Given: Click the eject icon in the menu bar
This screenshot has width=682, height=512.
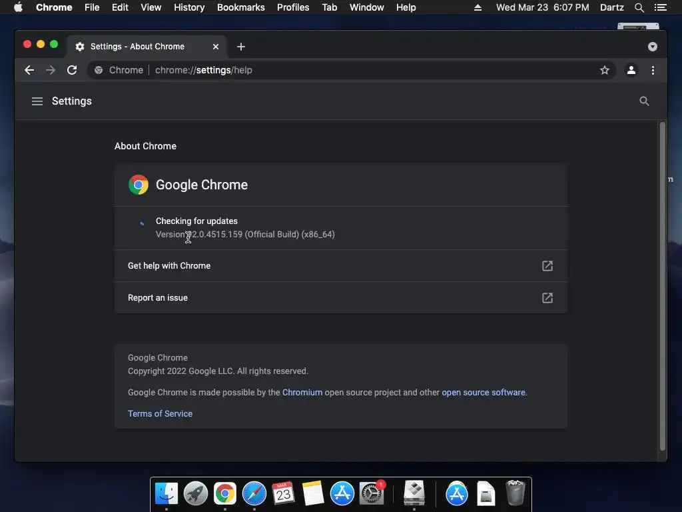Looking at the screenshot, I should pos(478,7).
